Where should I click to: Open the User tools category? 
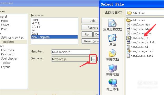7,50
